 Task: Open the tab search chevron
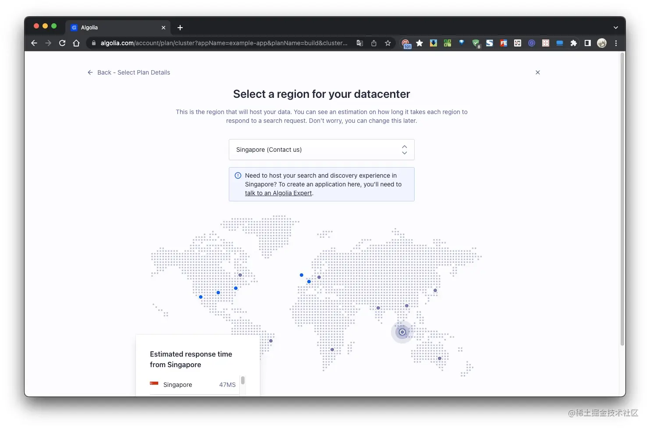(616, 28)
